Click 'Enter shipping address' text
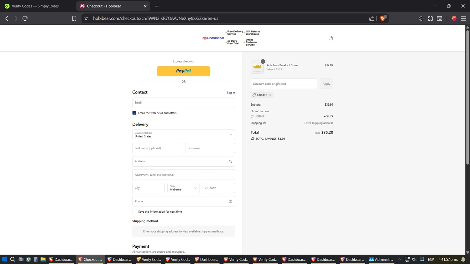Image resolution: width=470 pixels, height=264 pixels. coord(319,123)
